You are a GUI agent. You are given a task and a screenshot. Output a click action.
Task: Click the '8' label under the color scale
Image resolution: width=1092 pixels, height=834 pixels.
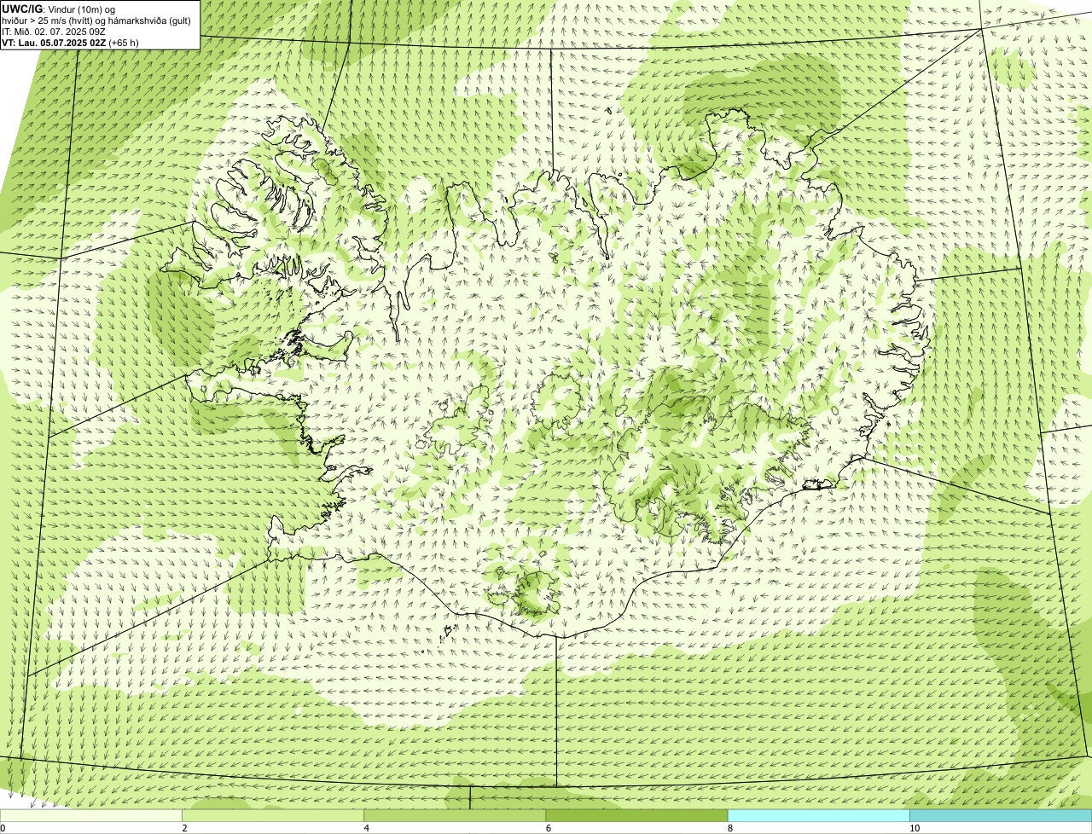click(x=729, y=828)
